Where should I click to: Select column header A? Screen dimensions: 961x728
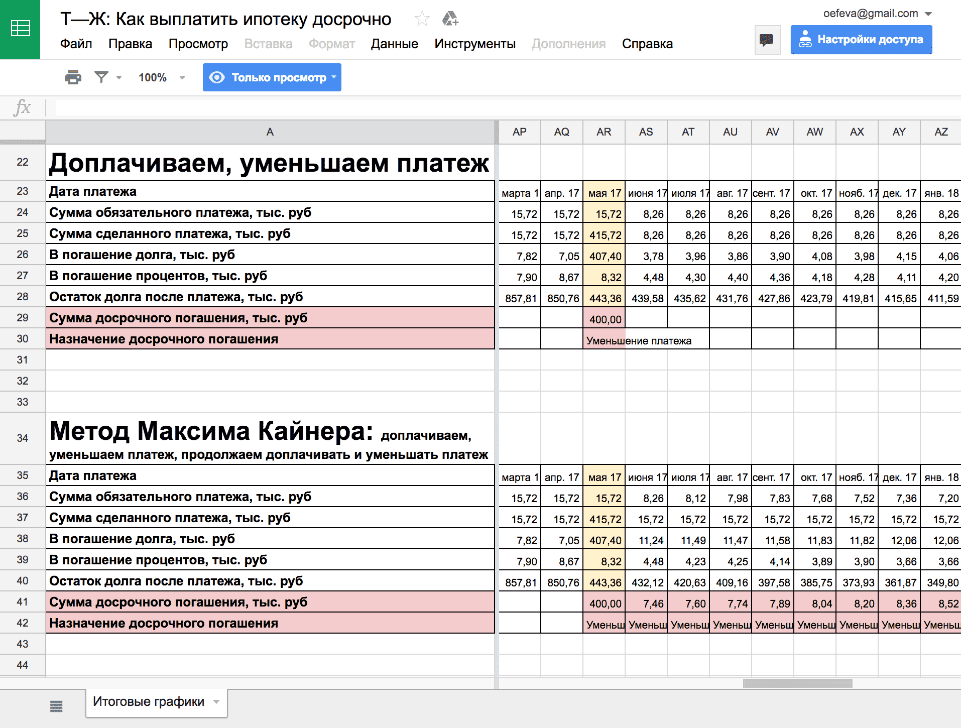tap(270, 132)
